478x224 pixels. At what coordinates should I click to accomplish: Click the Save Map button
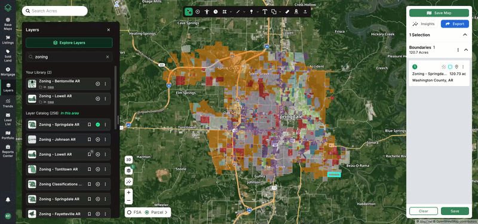(x=439, y=13)
